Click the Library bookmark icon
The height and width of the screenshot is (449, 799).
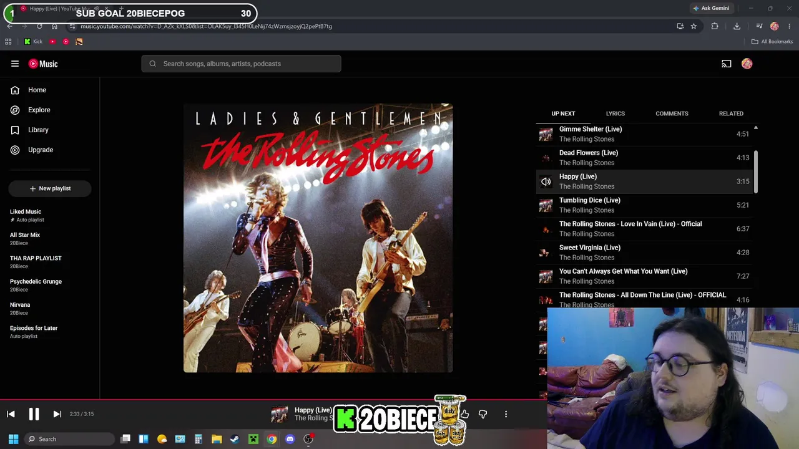[15, 130]
